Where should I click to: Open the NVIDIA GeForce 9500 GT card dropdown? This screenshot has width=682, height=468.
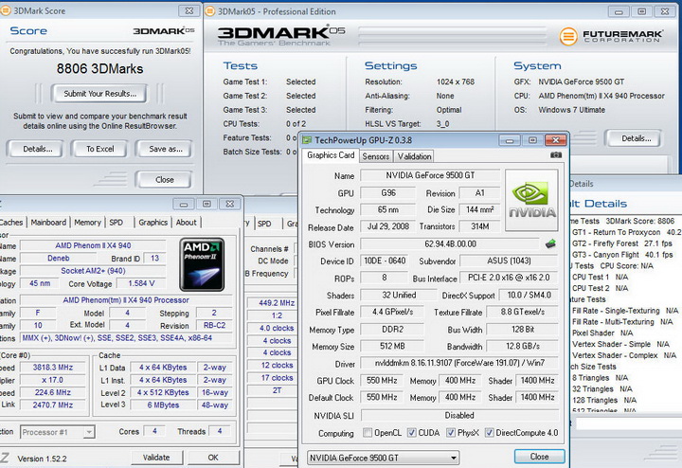pyautogui.click(x=384, y=458)
